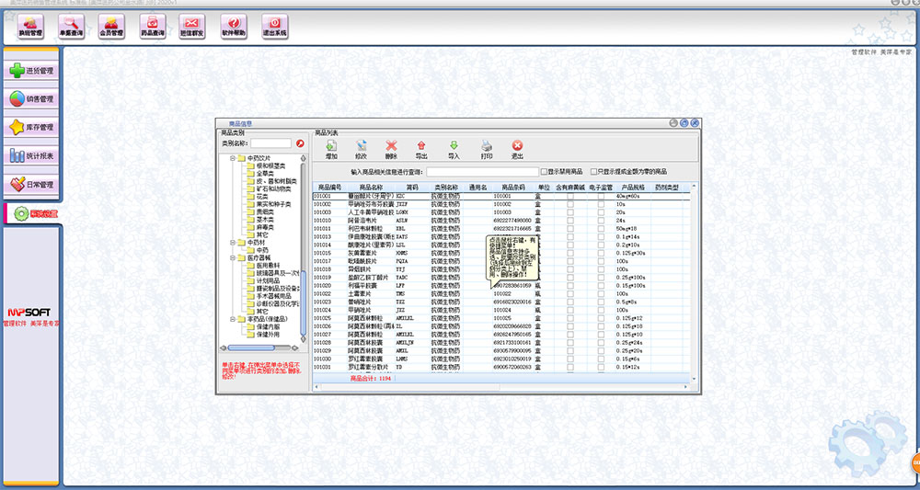Click the red search icon beside 类别名称
This screenshot has width=920, height=490.
pyautogui.click(x=300, y=143)
